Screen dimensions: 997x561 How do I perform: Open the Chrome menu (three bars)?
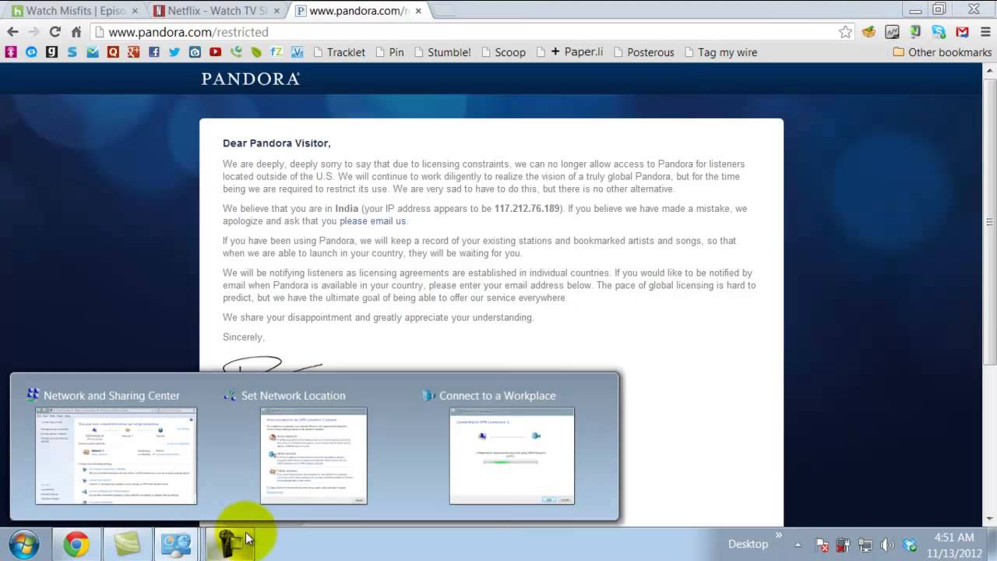(x=984, y=32)
